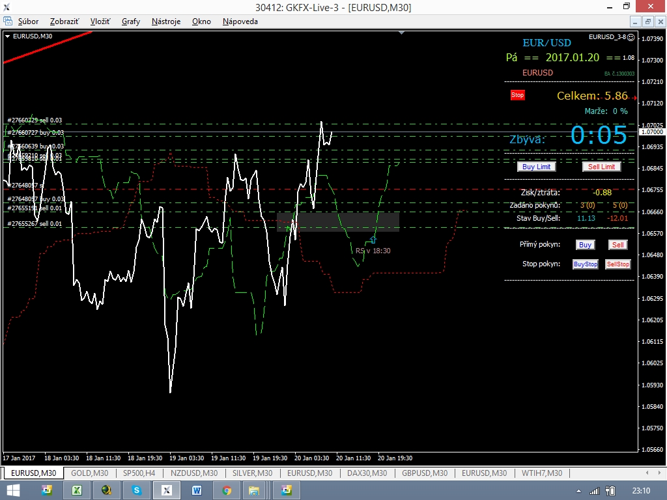Open the Grafy menu

point(130,21)
